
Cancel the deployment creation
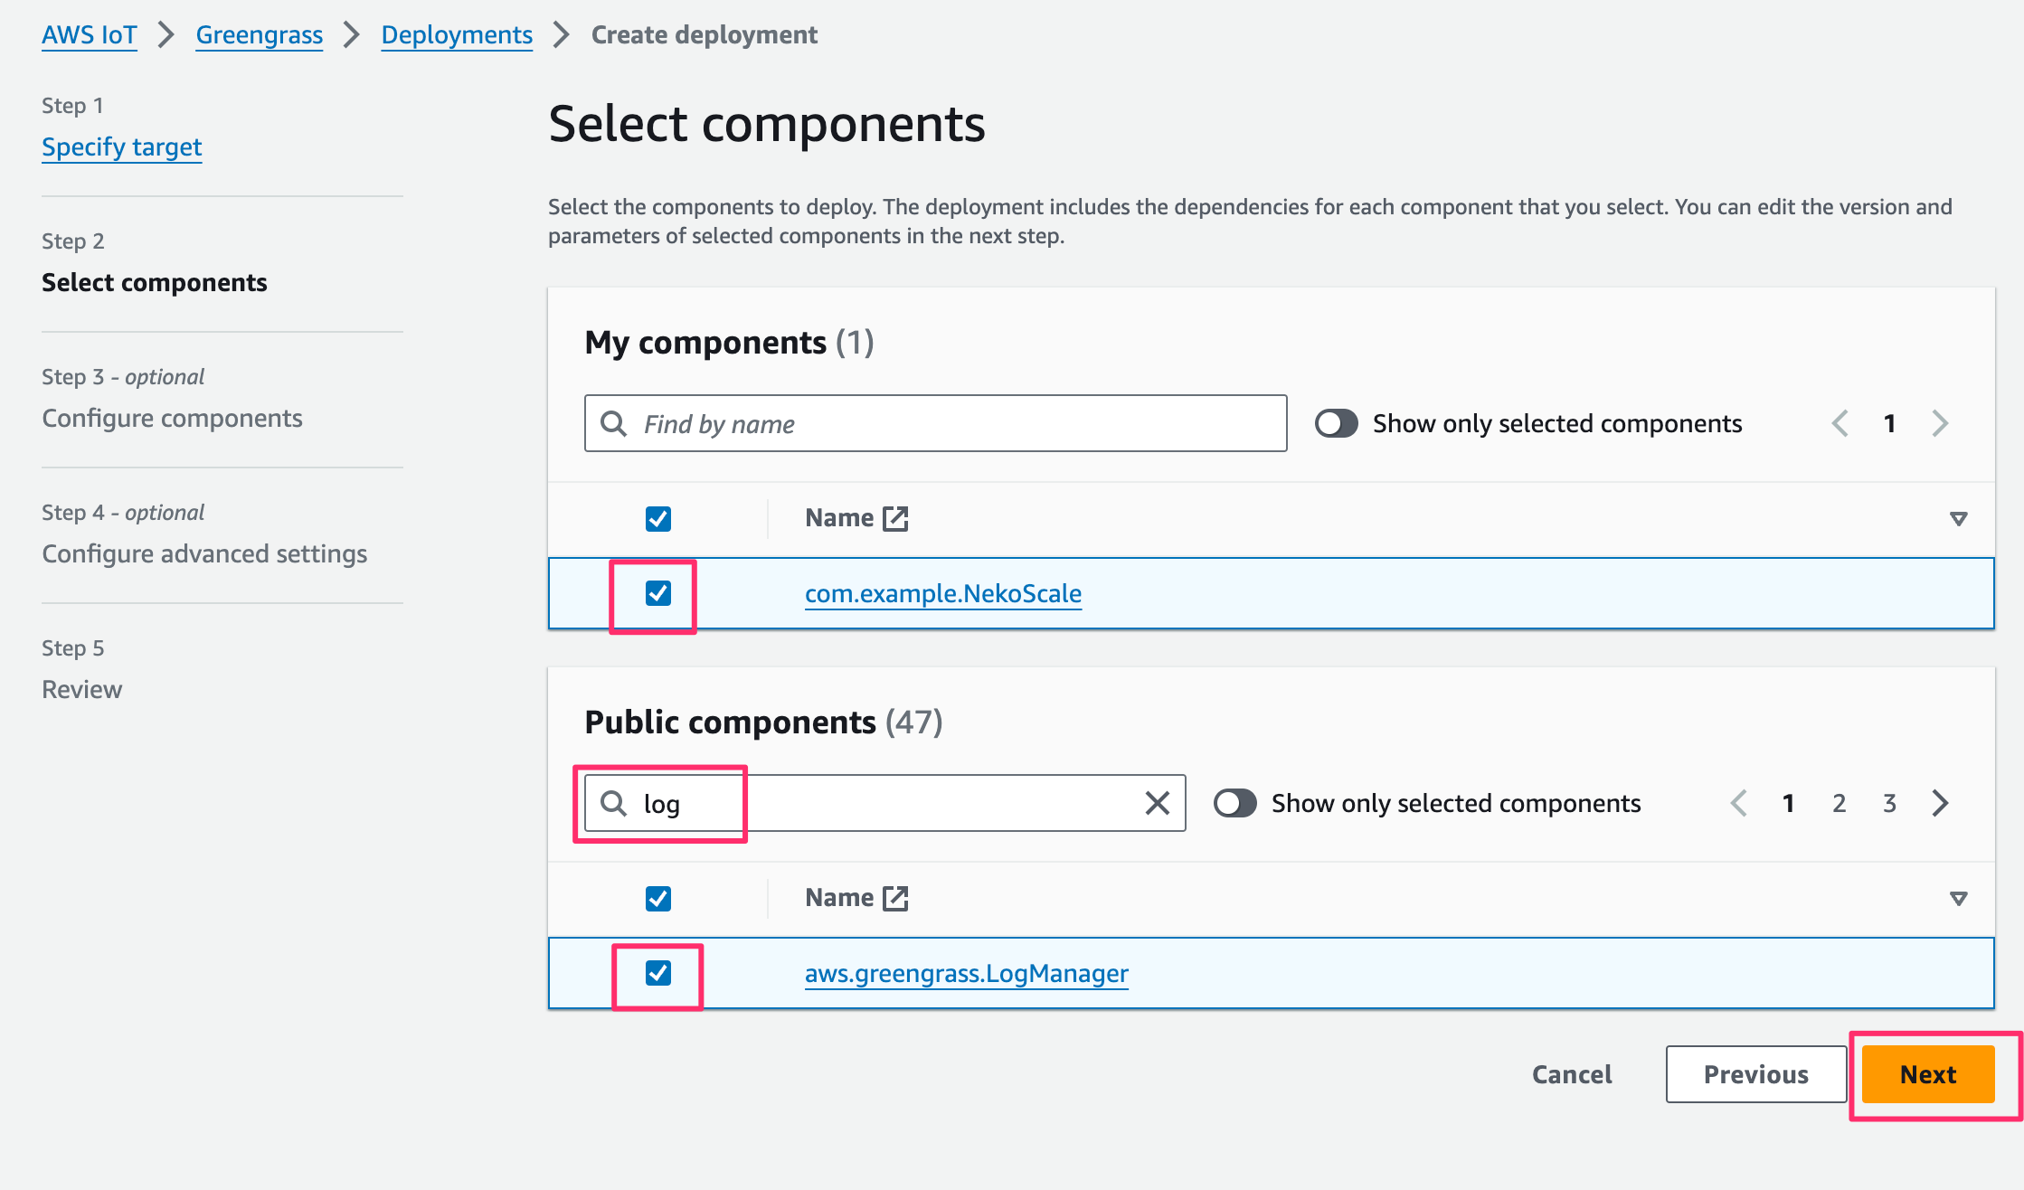(1572, 1074)
